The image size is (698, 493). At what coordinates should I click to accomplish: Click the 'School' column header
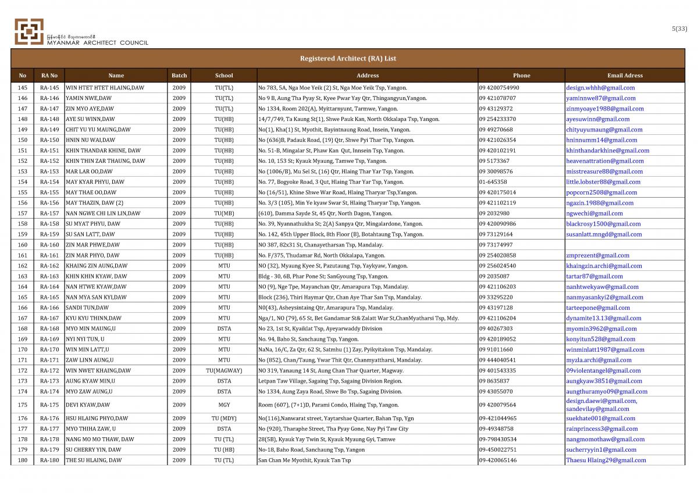point(224,76)
